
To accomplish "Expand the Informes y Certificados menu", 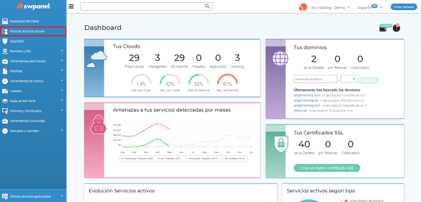I will pos(62,110).
